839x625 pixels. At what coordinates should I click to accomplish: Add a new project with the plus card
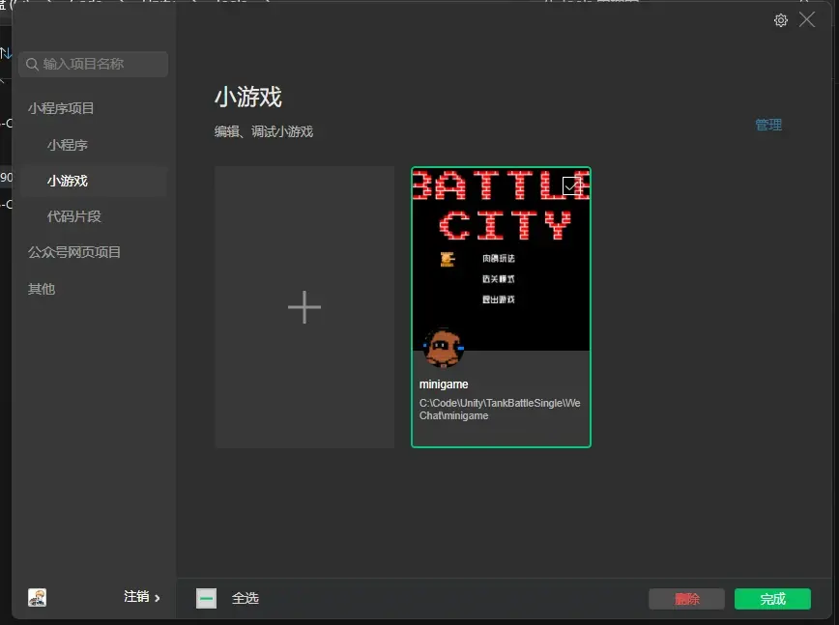304,307
